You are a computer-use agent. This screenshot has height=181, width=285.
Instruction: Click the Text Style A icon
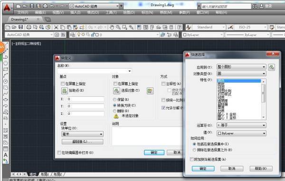point(189,27)
